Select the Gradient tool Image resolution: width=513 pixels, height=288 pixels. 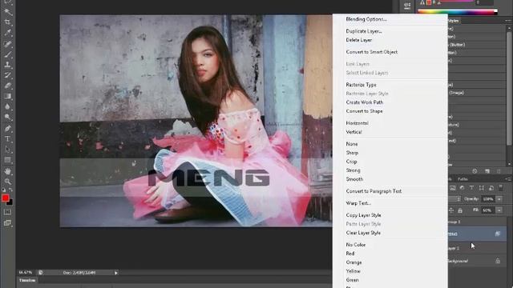(7, 96)
